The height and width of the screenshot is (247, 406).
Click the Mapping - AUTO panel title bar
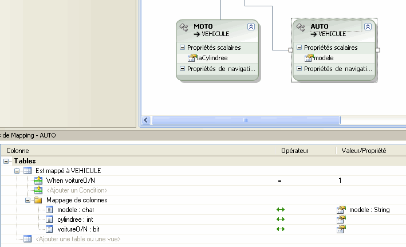click(x=203, y=135)
